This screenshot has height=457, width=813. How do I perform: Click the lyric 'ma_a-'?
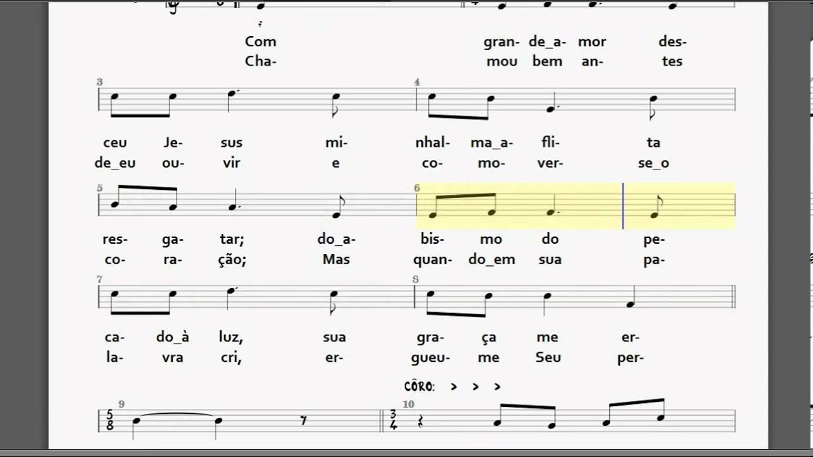(492, 143)
